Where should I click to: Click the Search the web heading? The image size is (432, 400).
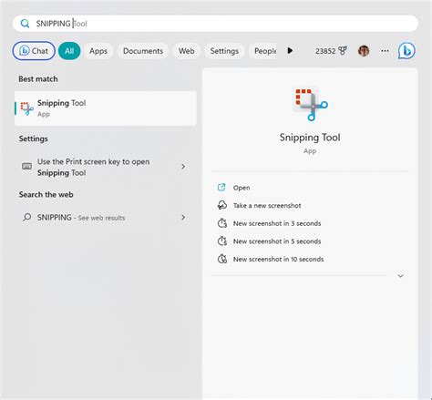coord(46,195)
